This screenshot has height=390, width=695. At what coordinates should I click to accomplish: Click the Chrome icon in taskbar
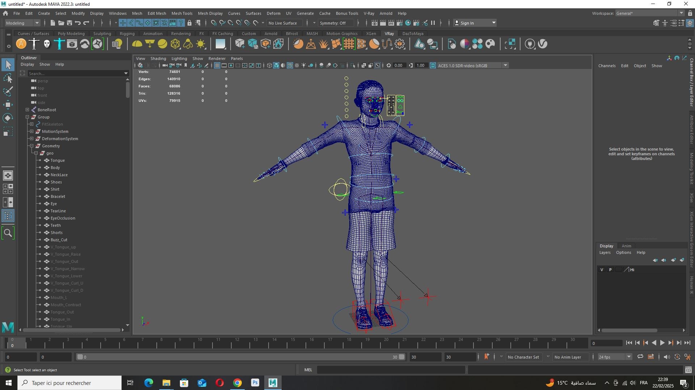(x=237, y=383)
